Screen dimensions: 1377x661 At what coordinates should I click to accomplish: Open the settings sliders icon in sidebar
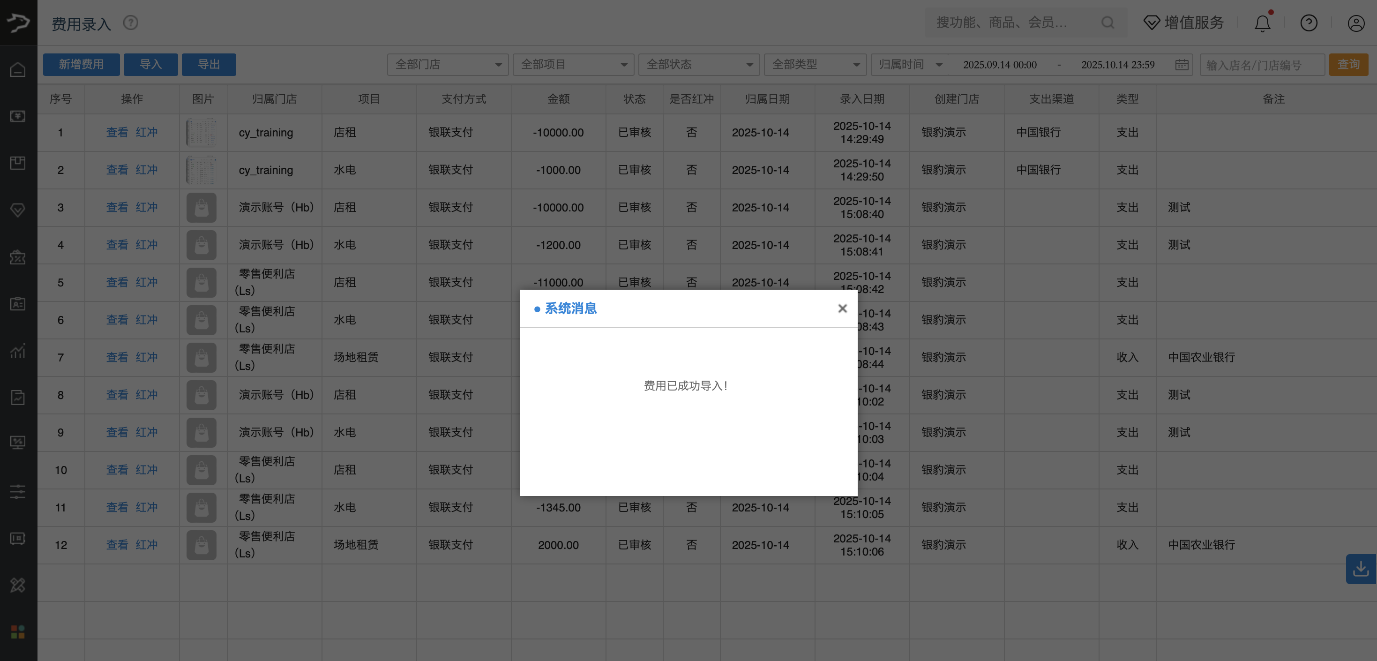tap(18, 492)
